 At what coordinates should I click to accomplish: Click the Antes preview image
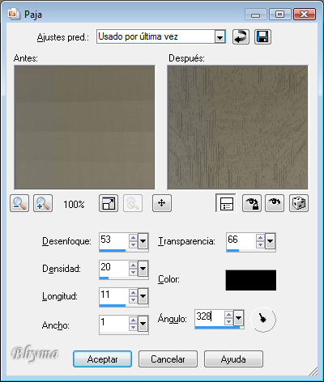[x=84, y=127]
